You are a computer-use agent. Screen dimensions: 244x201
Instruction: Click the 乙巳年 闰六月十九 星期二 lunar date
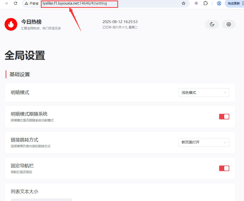[120, 27]
